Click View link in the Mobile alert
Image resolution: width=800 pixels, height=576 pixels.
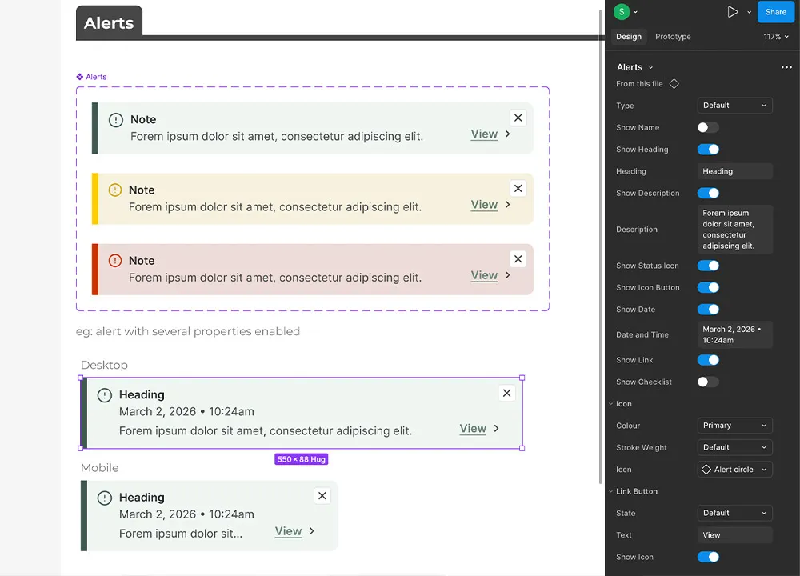(x=288, y=532)
